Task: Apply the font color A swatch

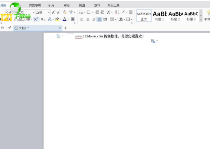Action: click(65, 19)
